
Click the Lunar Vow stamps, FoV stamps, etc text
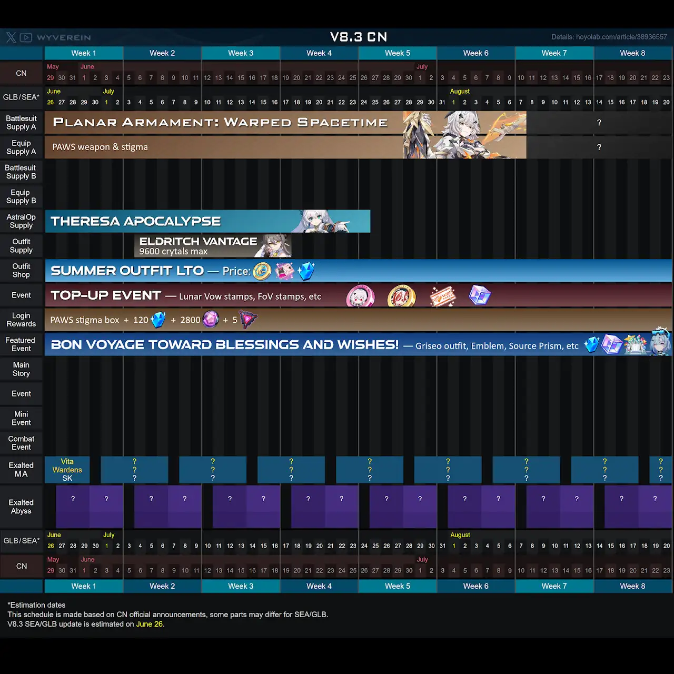click(250, 296)
